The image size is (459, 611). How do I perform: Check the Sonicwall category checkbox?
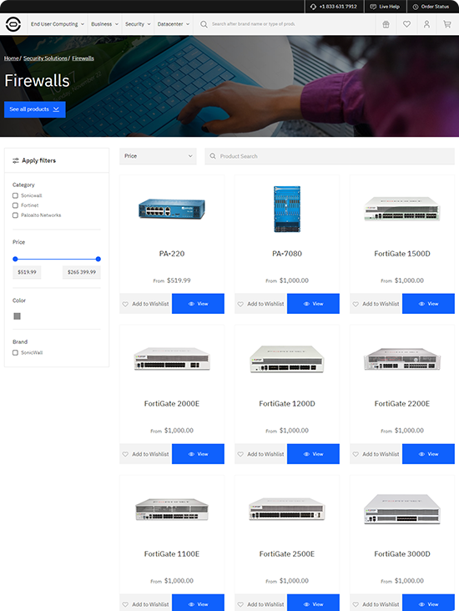coord(15,195)
